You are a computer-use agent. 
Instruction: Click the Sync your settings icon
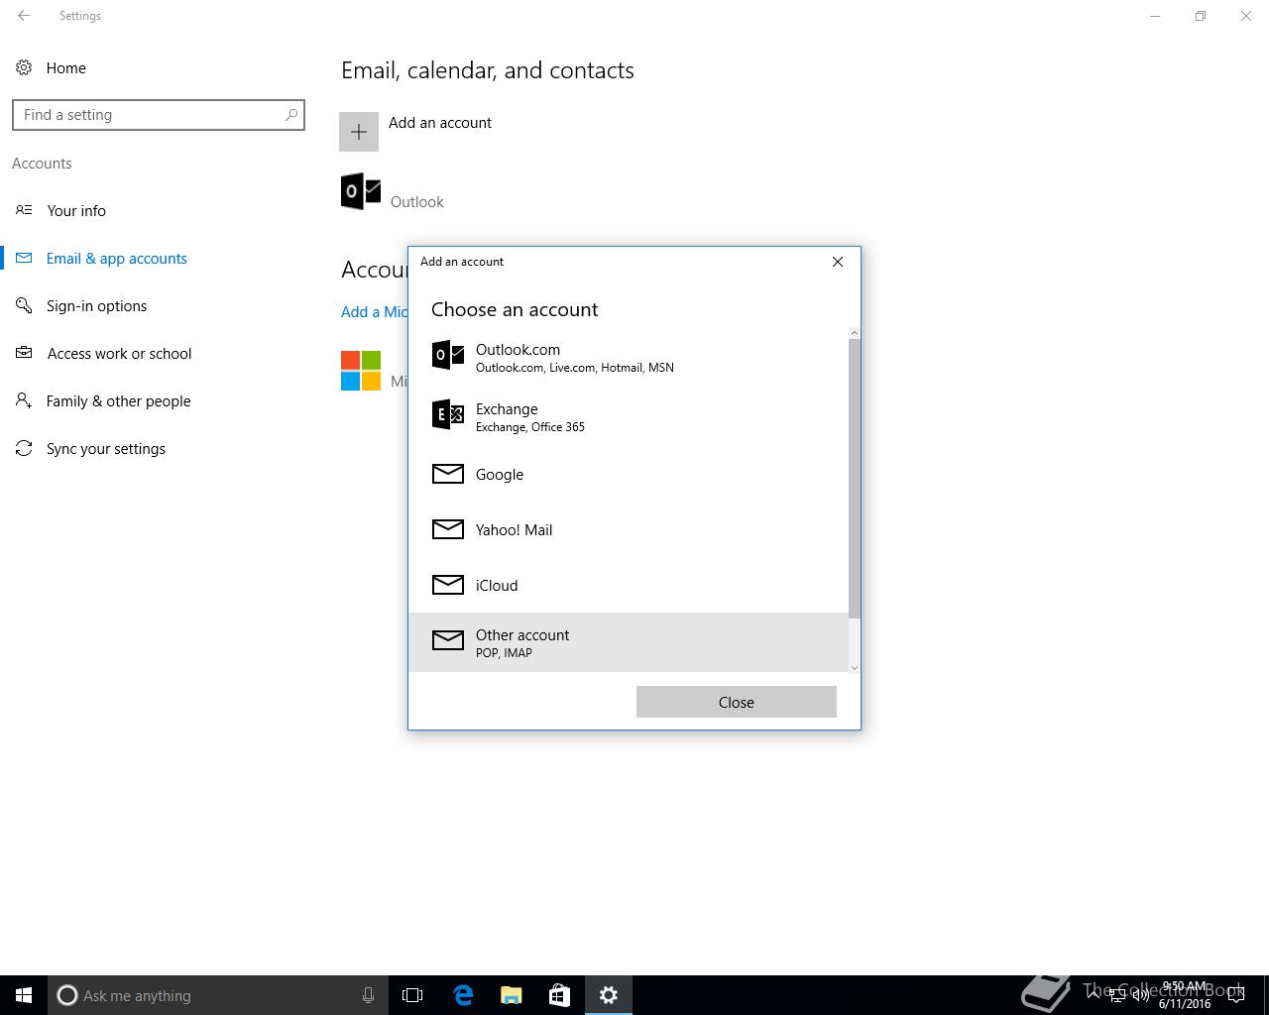24,448
